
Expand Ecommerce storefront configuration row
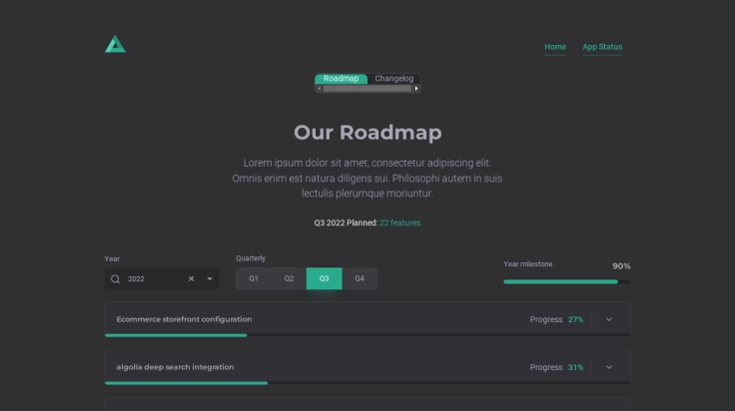tap(609, 319)
